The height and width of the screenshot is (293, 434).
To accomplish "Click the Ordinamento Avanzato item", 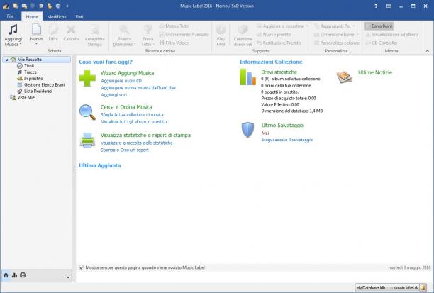I will [184, 34].
